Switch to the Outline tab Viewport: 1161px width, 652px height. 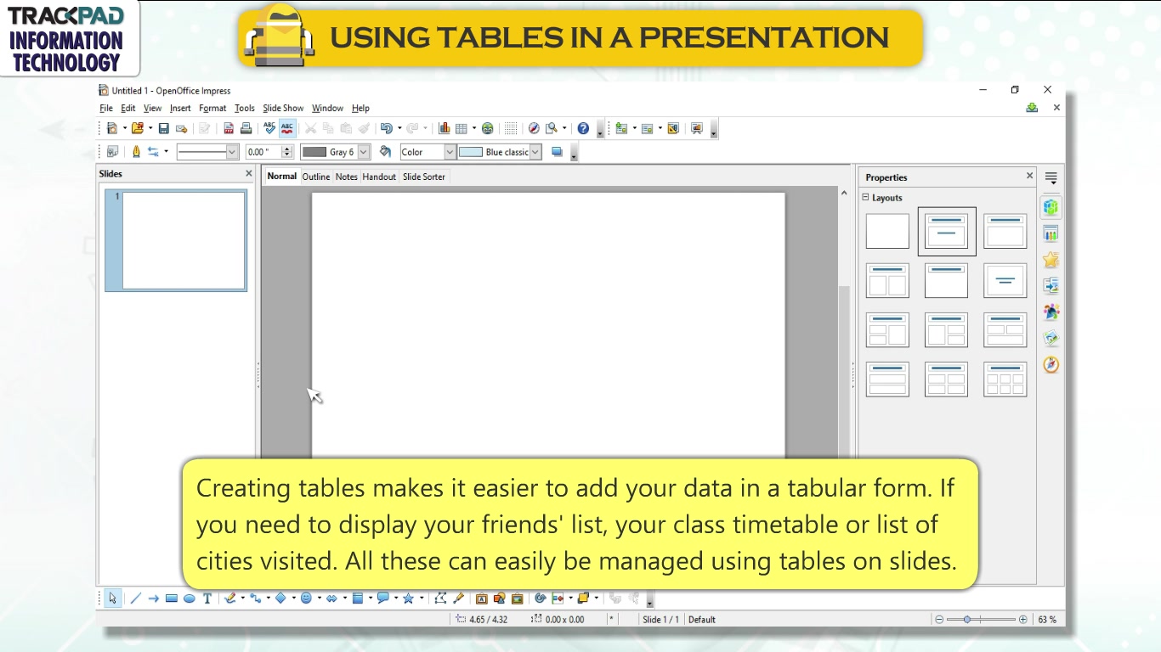tap(316, 177)
